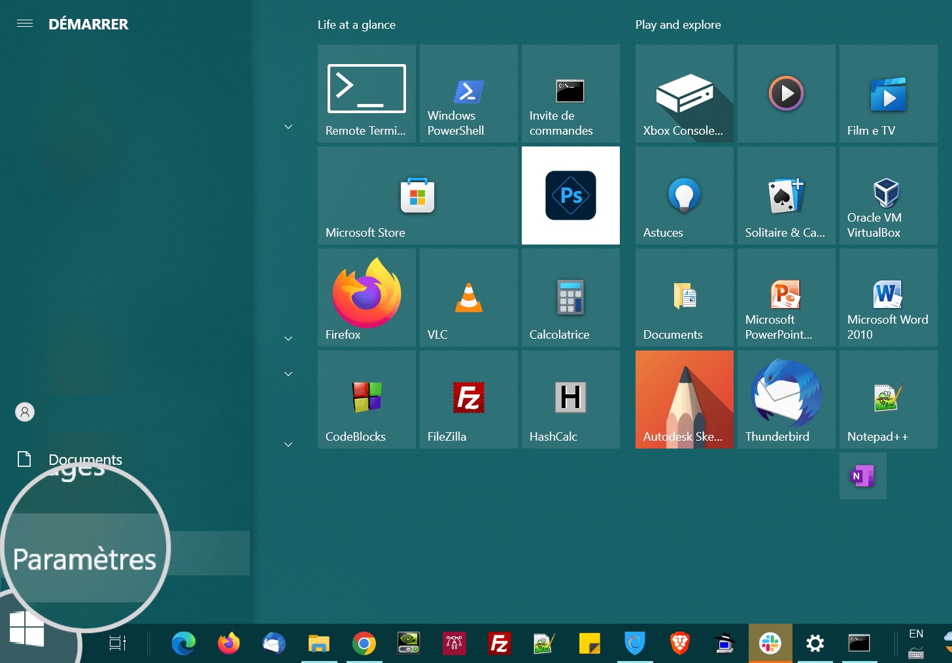This screenshot has width=952, height=663.
Task: Open Sticky Notes from the taskbar
Action: point(590,643)
